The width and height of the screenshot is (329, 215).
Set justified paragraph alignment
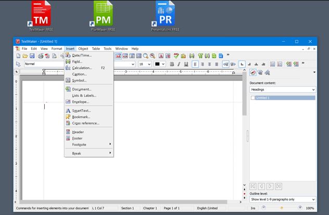(217, 64)
